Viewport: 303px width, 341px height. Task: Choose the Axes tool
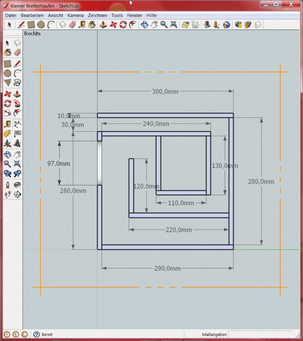click(7, 143)
